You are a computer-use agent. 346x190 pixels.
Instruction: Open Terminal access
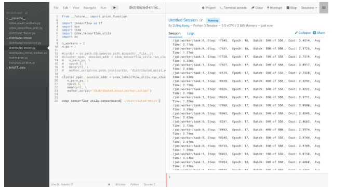233,8
